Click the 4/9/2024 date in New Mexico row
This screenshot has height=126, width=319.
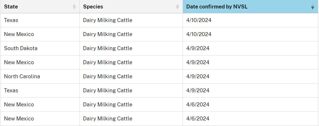coord(198,62)
